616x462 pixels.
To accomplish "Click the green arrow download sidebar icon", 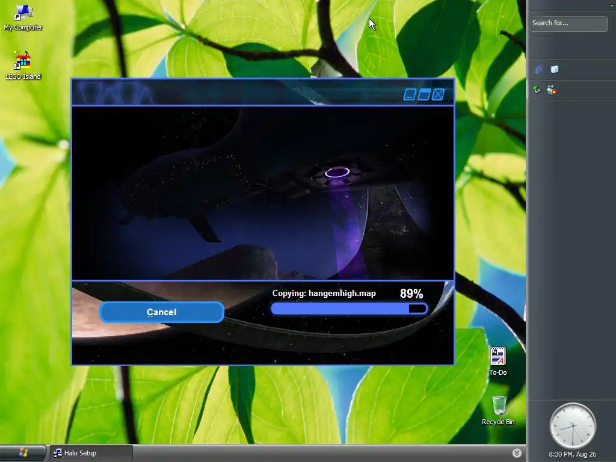I will 537,90.
